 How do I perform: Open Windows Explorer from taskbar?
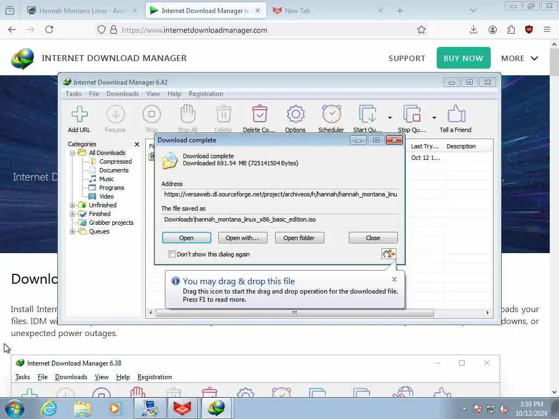point(83,408)
